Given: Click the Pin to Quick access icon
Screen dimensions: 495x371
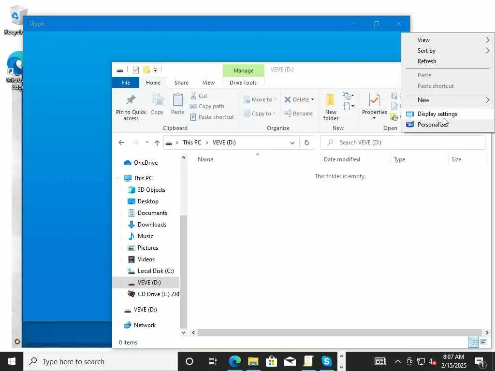Looking at the screenshot, I should pyautogui.click(x=131, y=100).
